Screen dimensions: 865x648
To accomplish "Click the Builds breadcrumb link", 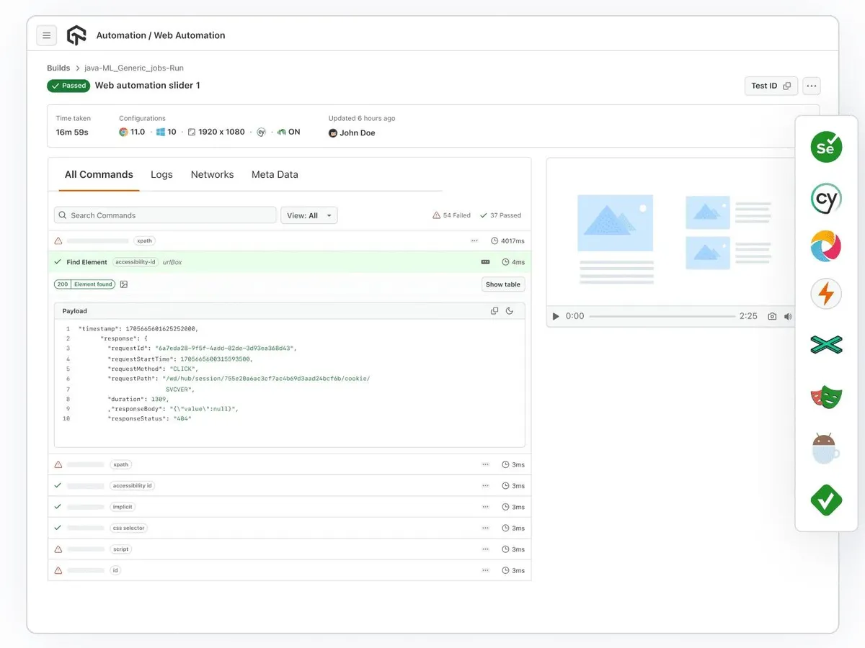I will tap(58, 68).
